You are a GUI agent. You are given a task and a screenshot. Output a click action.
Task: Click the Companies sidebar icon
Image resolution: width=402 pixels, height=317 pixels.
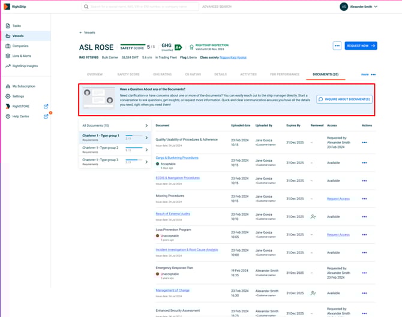(x=8, y=46)
